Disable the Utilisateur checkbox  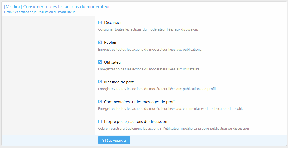(100, 62)
